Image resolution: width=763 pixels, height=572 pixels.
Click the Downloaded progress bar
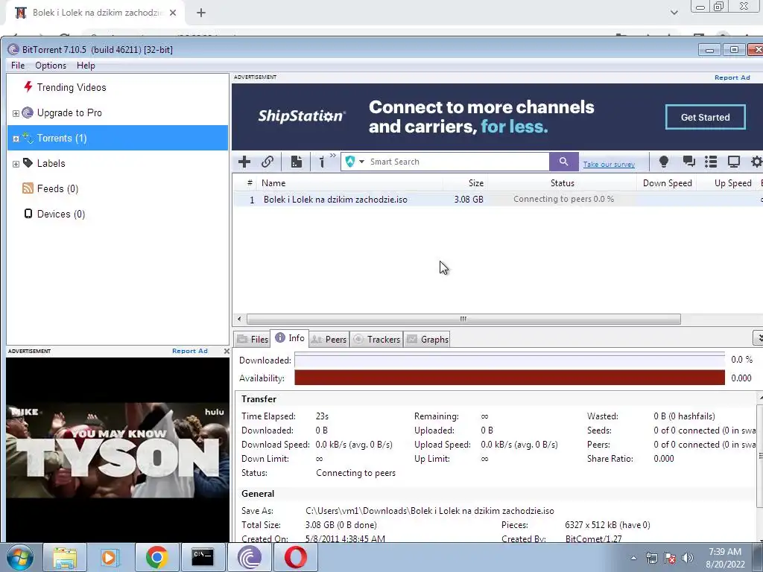(x=510, y=360)
